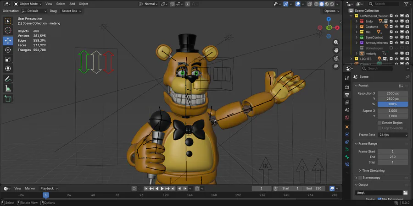Viewport: 413px width, 206px height.
Task: Enable the Render Region checkbox
Action: [x=380, y=123]
